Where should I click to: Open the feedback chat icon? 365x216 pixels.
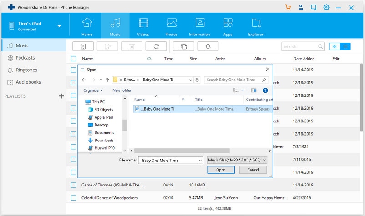point(314,7)
